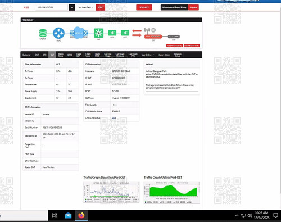The width and height of the screenshot is (281, 222).
Task: Switch to the Customer tab
Action: (26, 55)
